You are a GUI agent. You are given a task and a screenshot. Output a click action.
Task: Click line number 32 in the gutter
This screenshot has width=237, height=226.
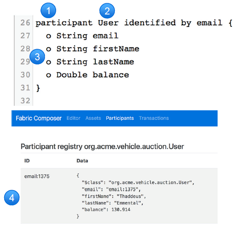[x=25, y=101]
